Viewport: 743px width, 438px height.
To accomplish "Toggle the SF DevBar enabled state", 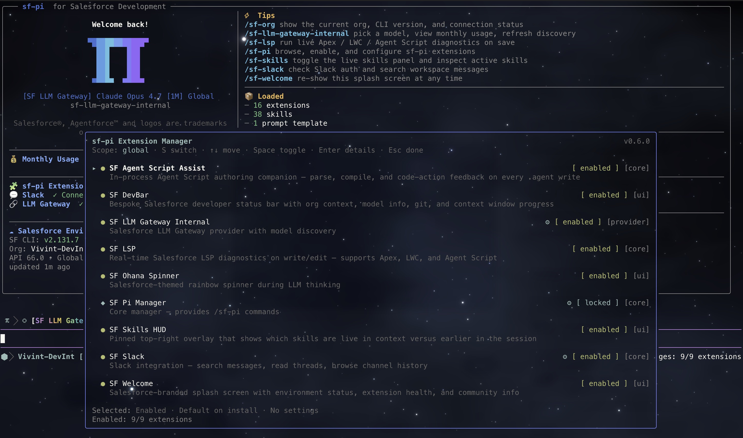I will pyautogui.click(x=604, y=195).
